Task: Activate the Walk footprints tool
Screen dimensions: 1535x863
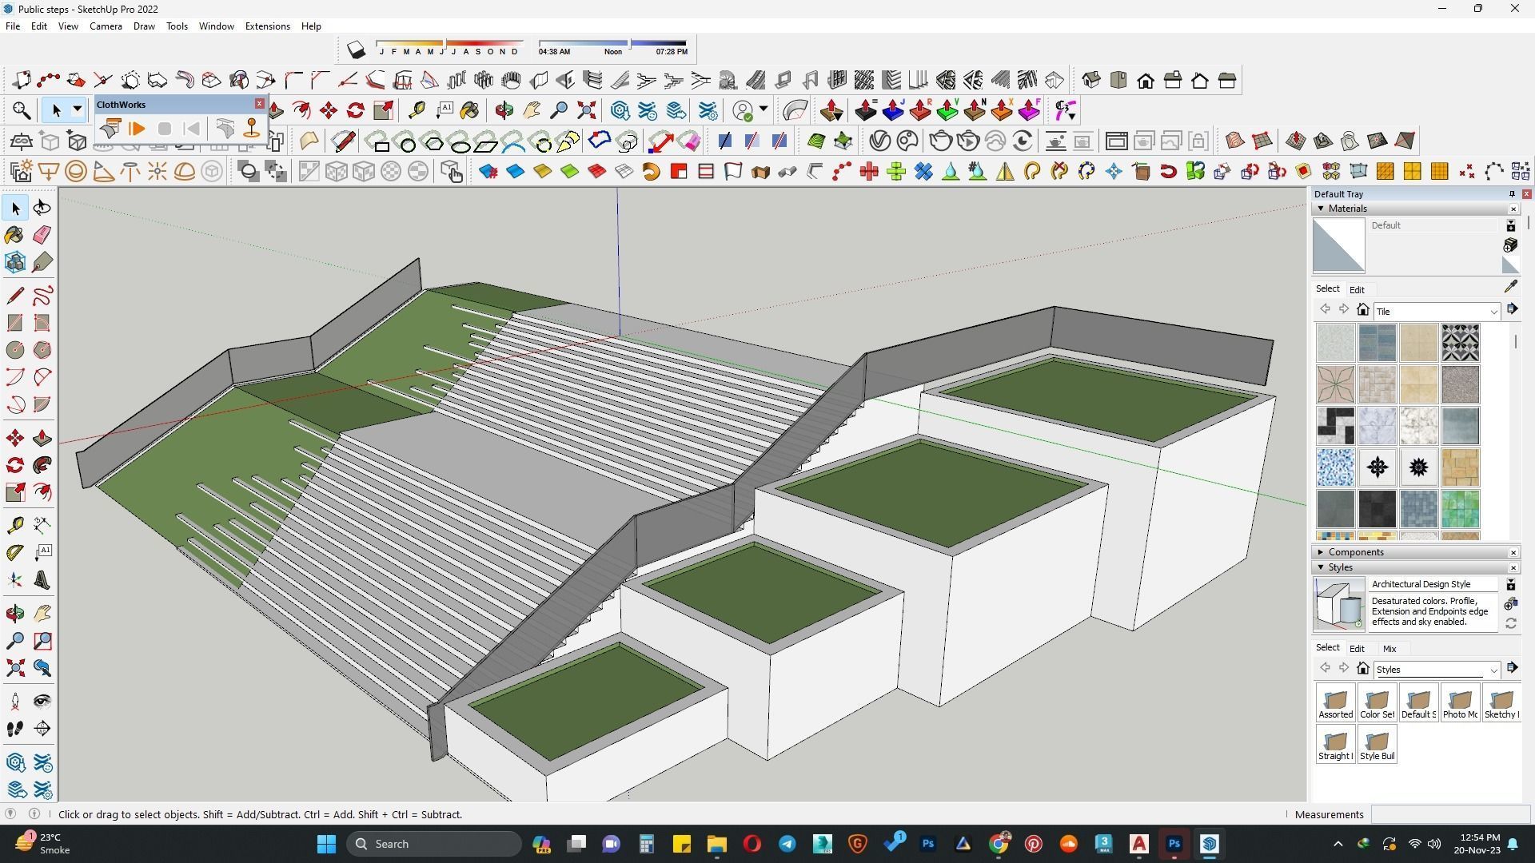Action: click(15, 729)
